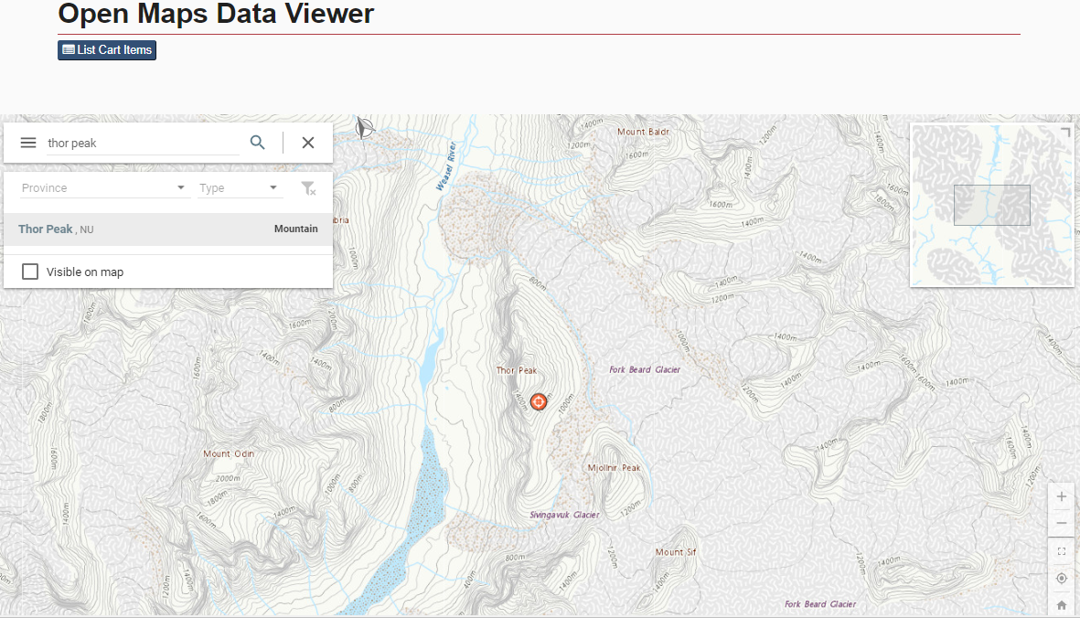The image size is (1080, 618).
Task: Click the Mount Baldr map label
Action: pos(643,132)
